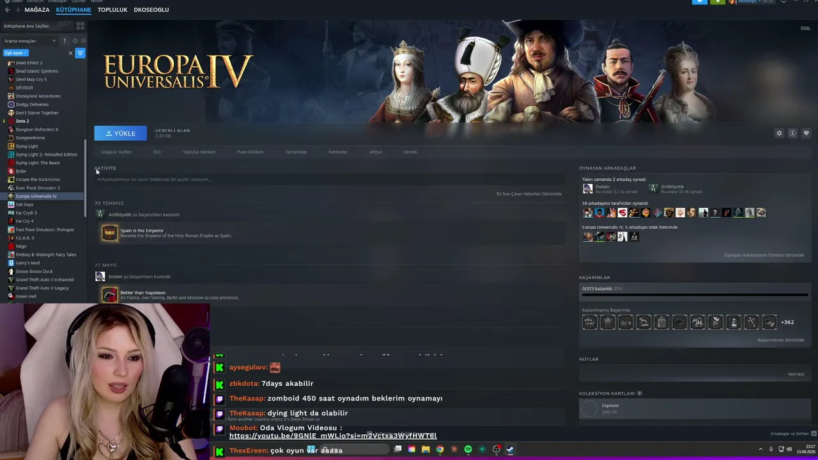The width and height of the screenshot is (818, 460).
Task: Open the Arama sonuçları dropdown
Action: 30,41
